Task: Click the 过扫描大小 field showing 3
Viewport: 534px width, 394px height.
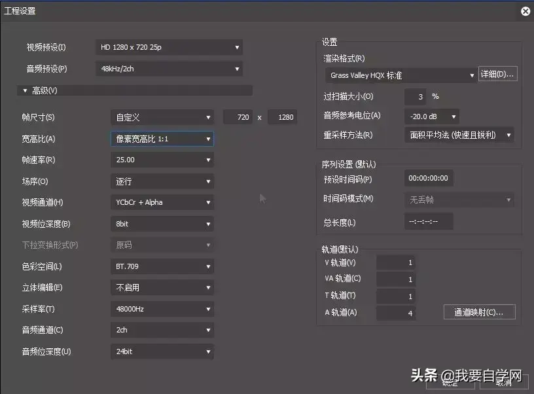Action: click(415, 97)
